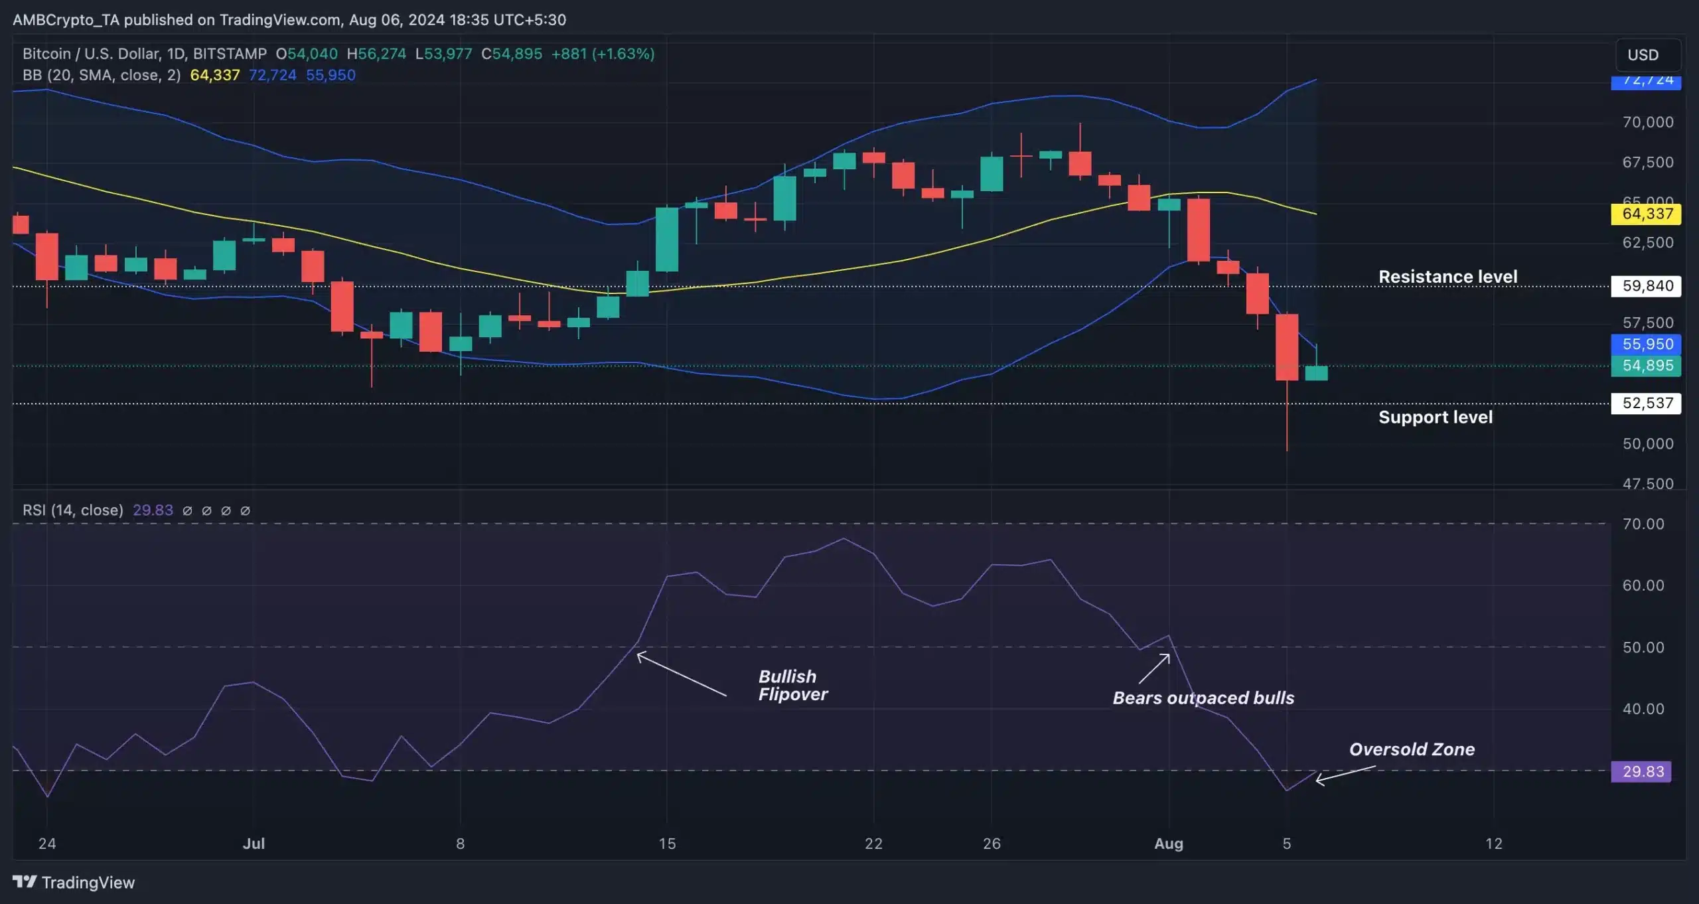Viewport: 1699px width, 904px height.
Task: Click the 47,500 price axis label
Action: point(1648,483)
